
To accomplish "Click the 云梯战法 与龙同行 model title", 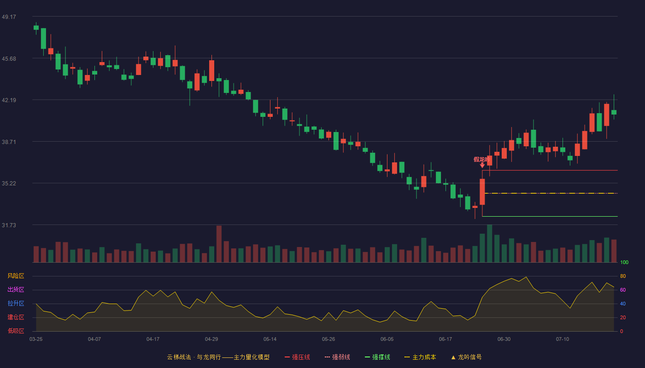I will coord(218,357).
